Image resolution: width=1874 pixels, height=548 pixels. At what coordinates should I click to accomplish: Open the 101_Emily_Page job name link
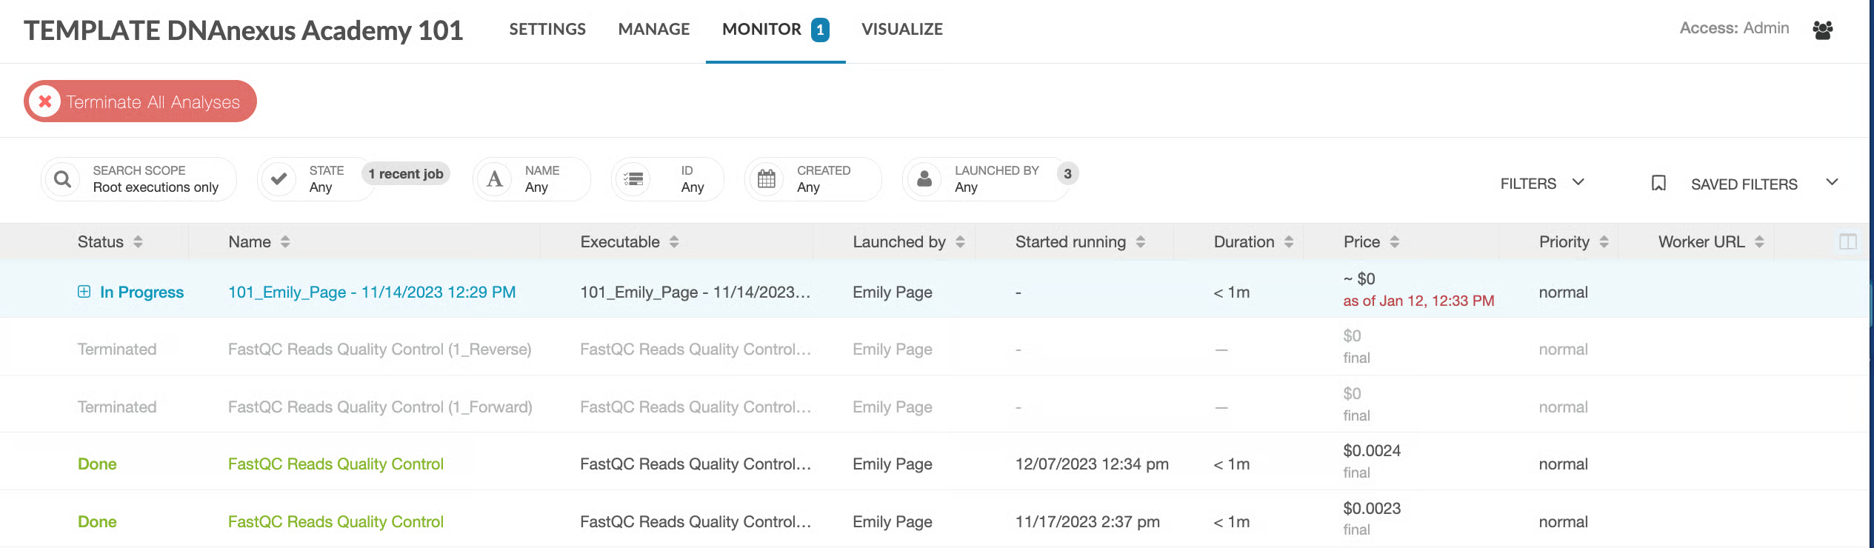coord(372,293)
